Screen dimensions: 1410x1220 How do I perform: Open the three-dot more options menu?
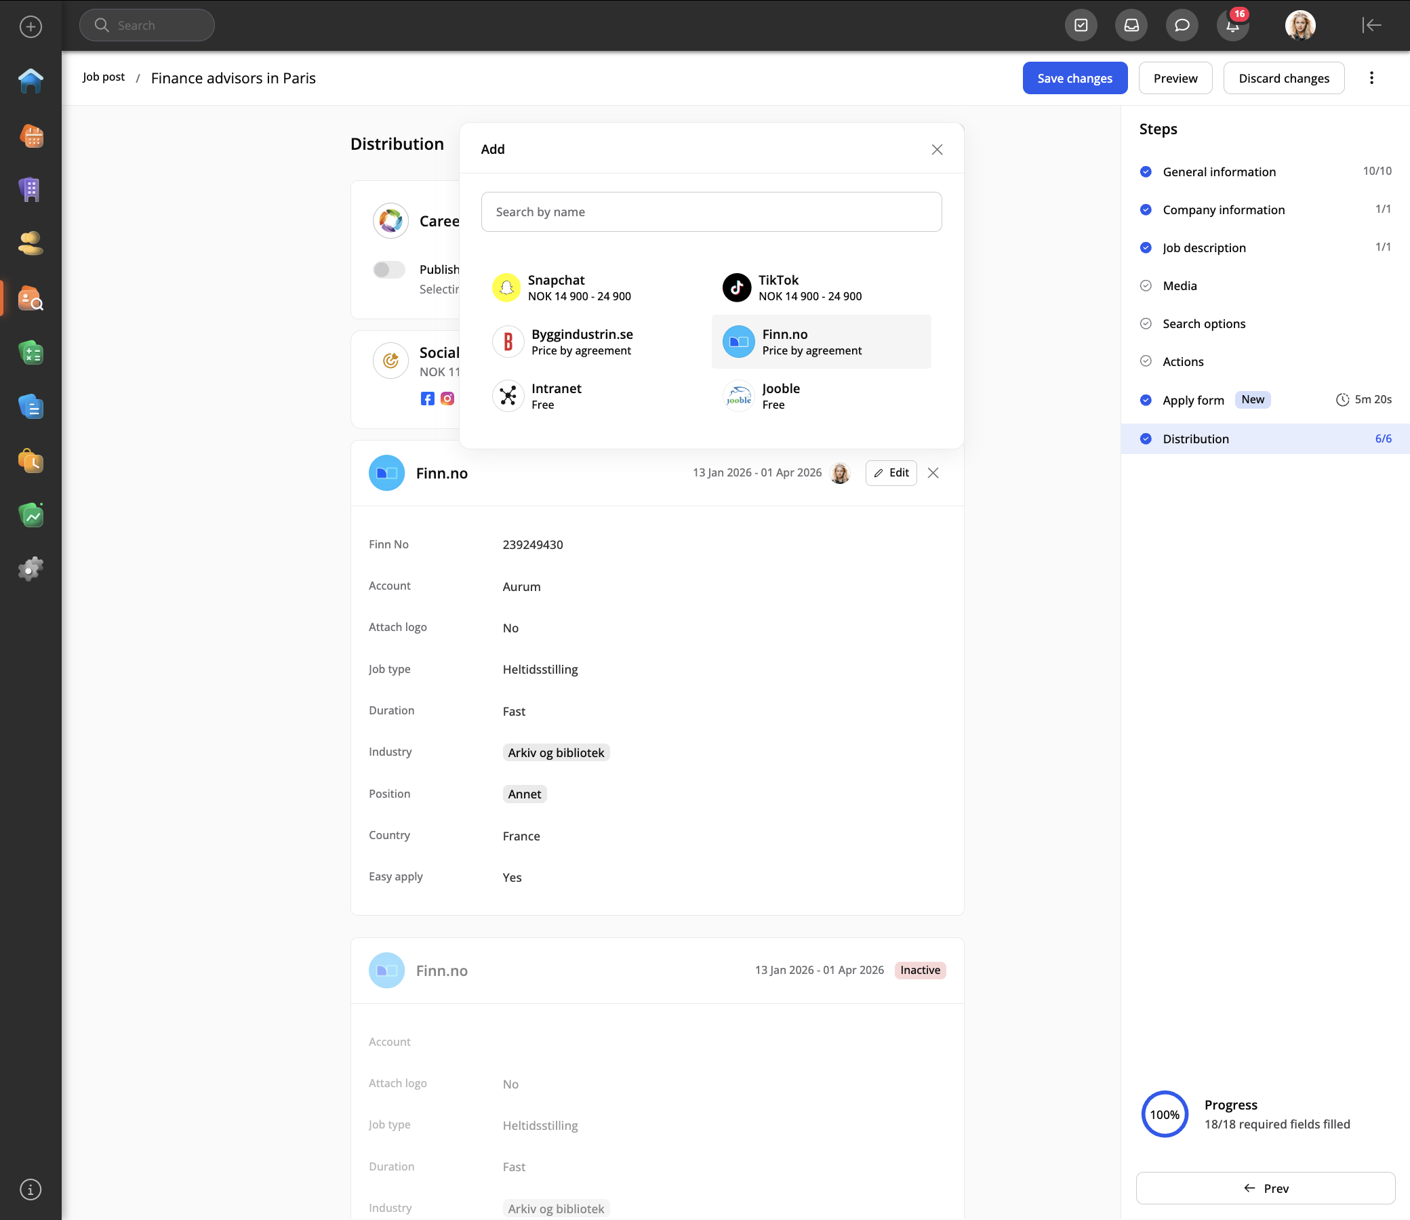(1371, 79)
